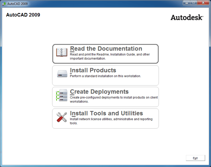
Task: Click 'Perform a standard installation' description text
Action: click(x=105, y=76)
